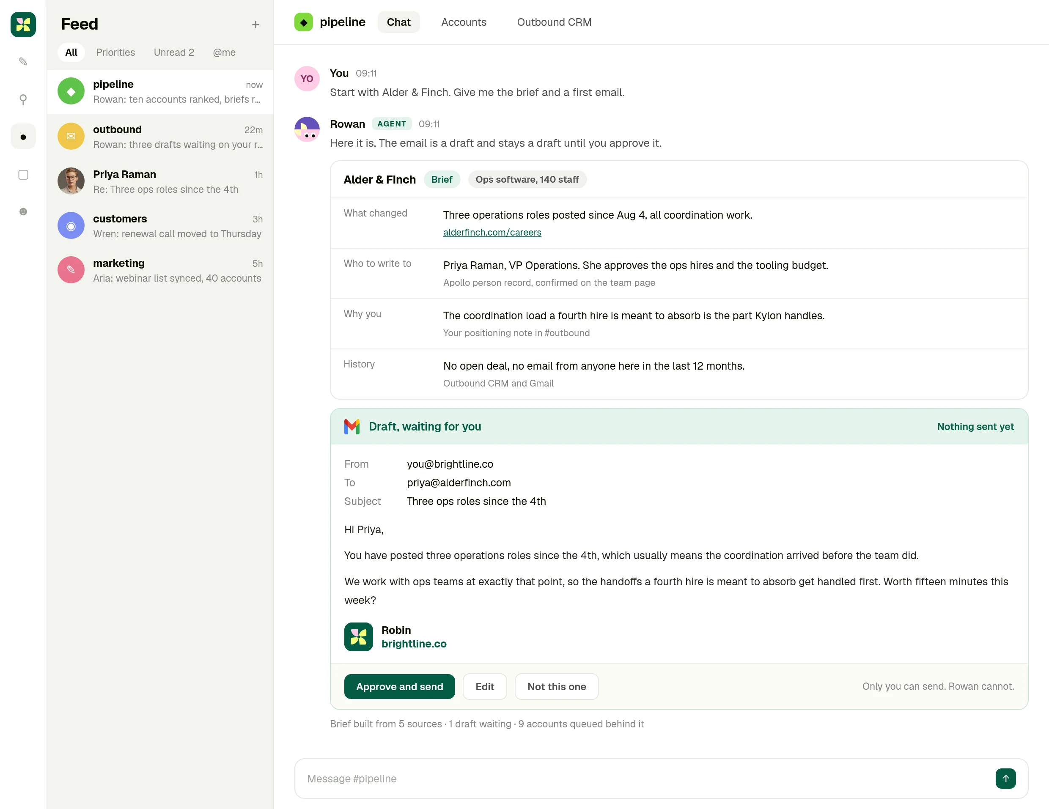Click the Edit draft button
The image size is (1049, 809).
(485, 686)
